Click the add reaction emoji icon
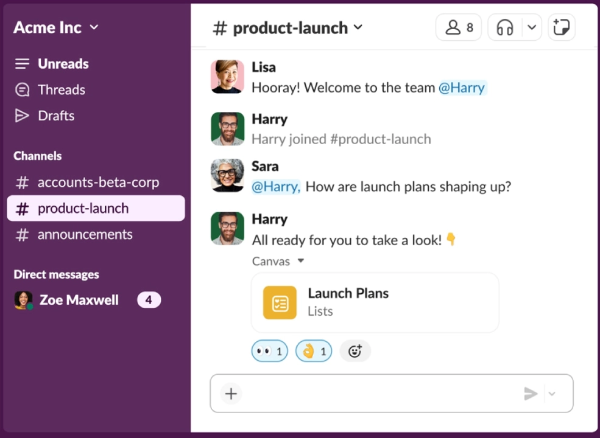 click(x=355, y=351)
